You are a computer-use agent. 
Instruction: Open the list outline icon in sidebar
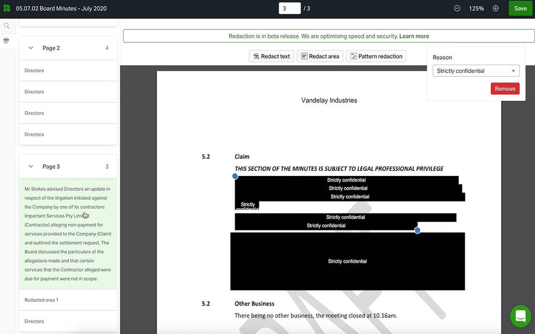click(7, 41)
